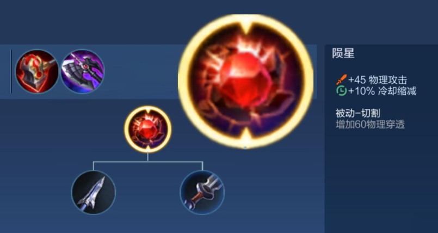The image size is (438, 233).
Task: Choose the silver spear-tip component icon
Action: tap(93, 193)
